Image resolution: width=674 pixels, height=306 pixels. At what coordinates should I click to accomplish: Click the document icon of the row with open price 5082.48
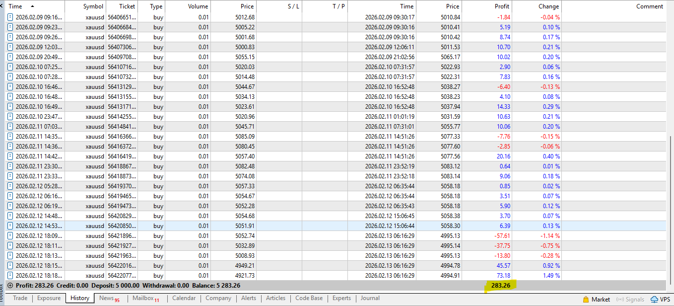click(10, 166)
